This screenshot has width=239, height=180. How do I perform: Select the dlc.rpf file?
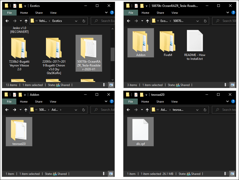click(x=140, y=132)
